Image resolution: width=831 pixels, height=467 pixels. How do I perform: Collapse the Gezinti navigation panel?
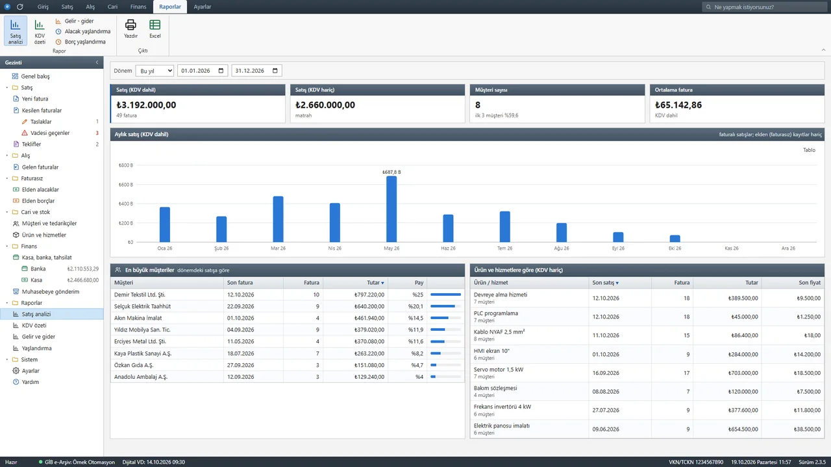click(97, 62)
